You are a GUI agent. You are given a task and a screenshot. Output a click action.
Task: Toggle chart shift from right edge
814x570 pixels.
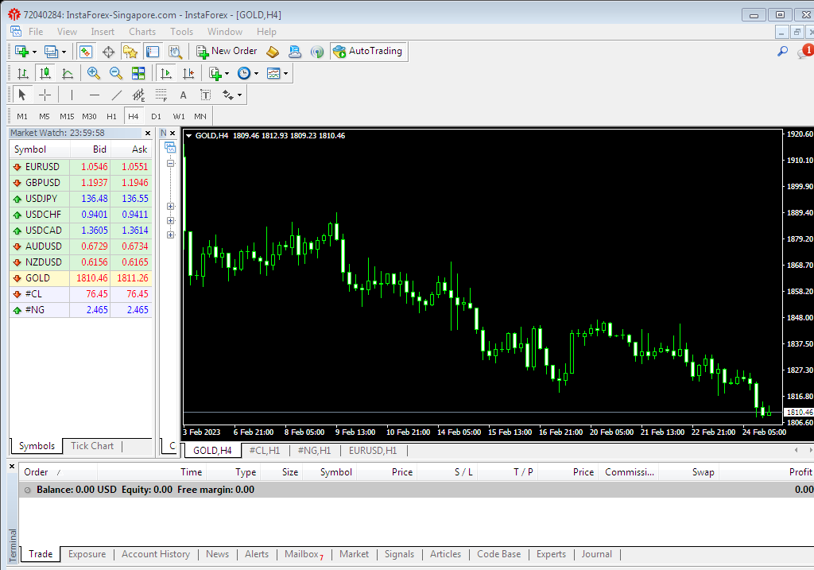point(188,73)
